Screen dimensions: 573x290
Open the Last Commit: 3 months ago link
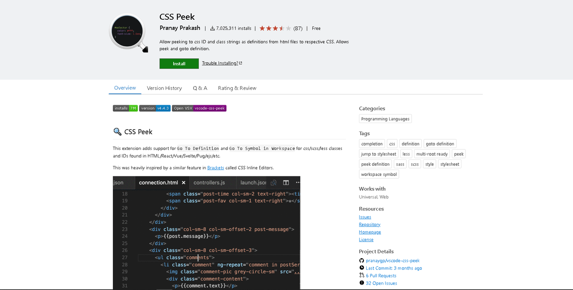pyautogui.click(x=394, y=268)
